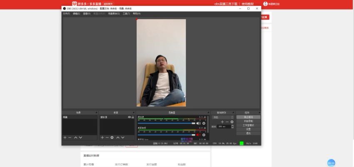This screenshot has height=167, width=354.
Task: Open transition properties gear icon
Action: point(232,122)
